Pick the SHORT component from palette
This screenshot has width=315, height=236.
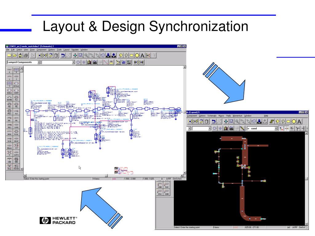click(x=16, y=91)
